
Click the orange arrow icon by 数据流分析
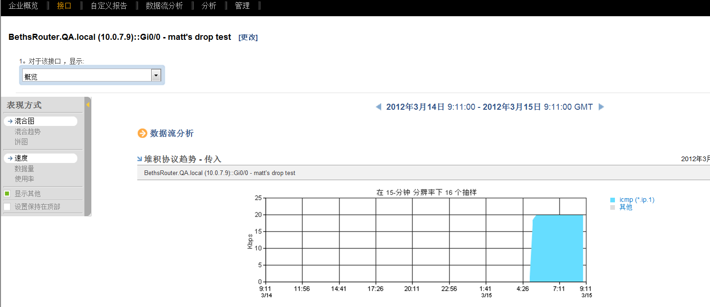click(142, 133)
